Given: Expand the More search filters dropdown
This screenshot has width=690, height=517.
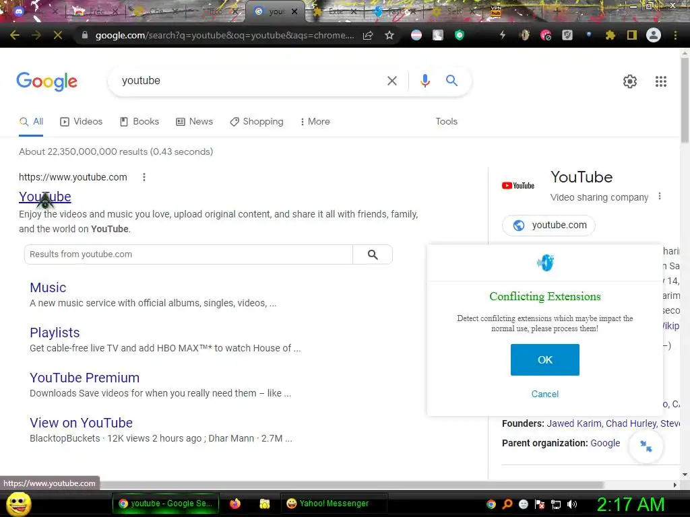Looking at the screenshot, I should click(315, 122).
